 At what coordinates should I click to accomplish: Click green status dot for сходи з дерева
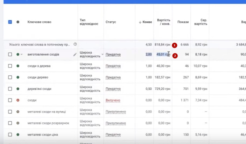pos(18,66)
